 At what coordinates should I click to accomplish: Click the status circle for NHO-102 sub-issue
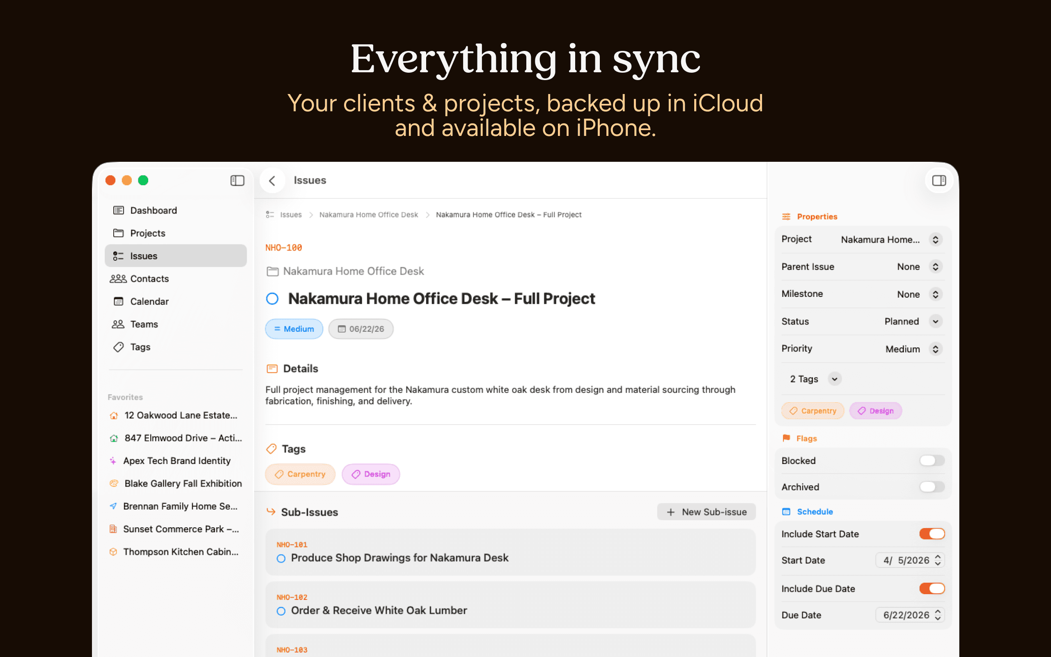point(281,611)
